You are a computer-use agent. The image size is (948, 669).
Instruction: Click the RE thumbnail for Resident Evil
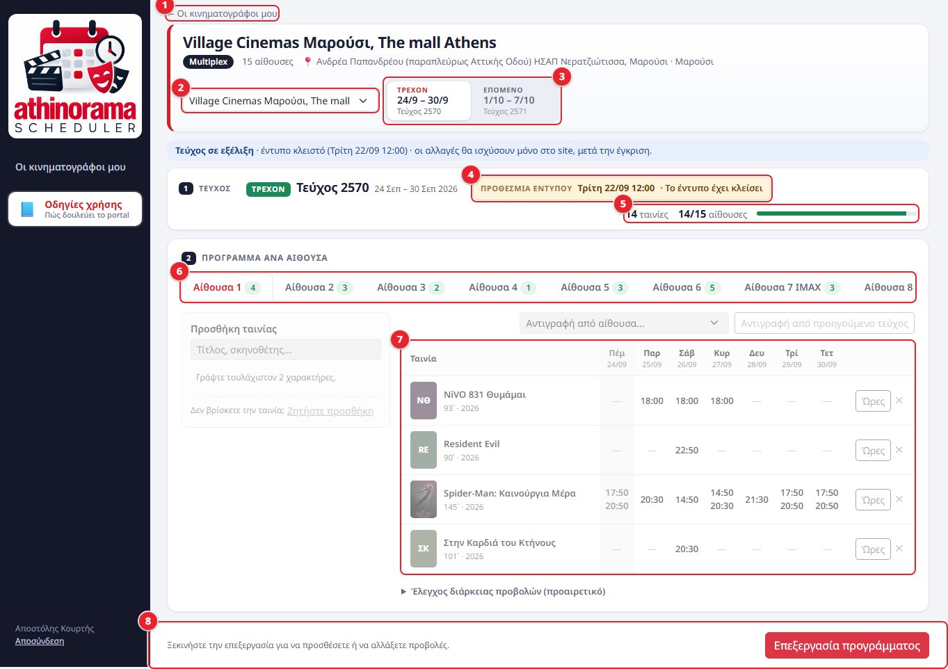(x=424, y=450)
